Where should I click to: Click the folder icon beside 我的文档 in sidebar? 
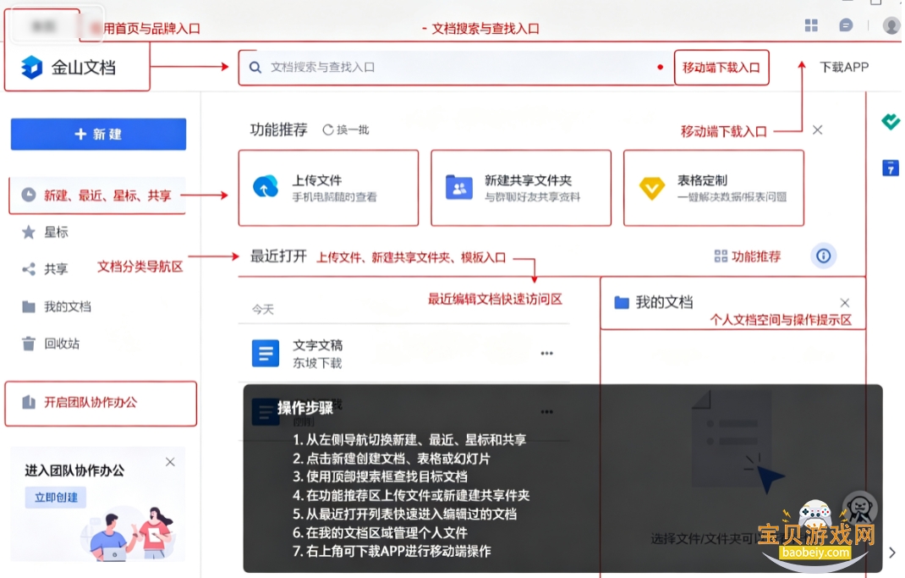click(x=28, y=306)
